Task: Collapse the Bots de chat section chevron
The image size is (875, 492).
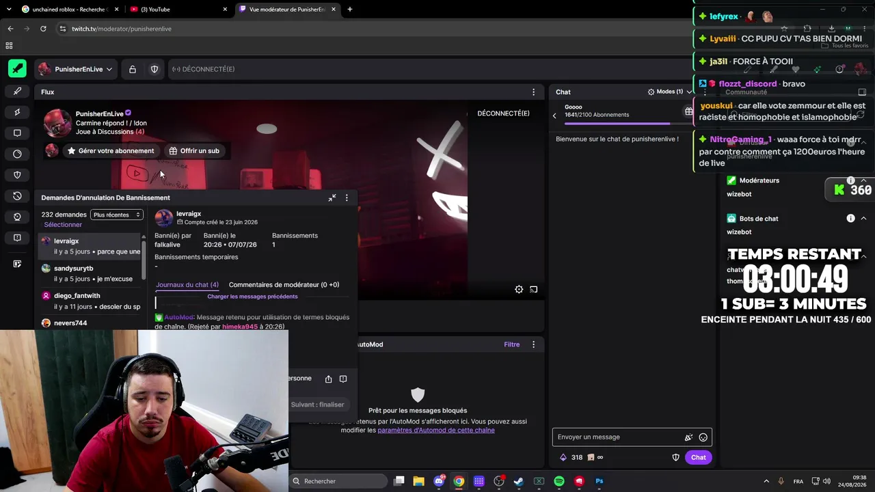Action: click(x=863, y=219)
